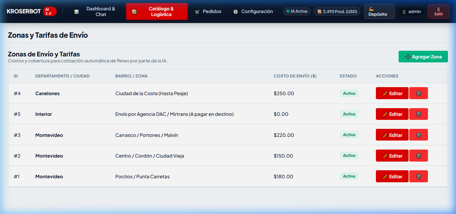Screen dimensions: 456x214
Task: Go to Pedidos section
Action: (208, 11)
